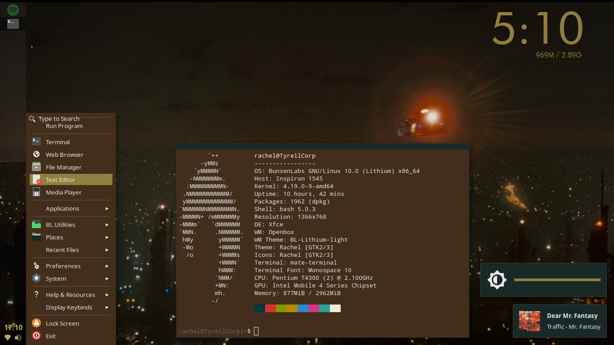Viewport: 614px width, 345px height.
Task: Click the album art thumbnail in notification
Action: 530,321
